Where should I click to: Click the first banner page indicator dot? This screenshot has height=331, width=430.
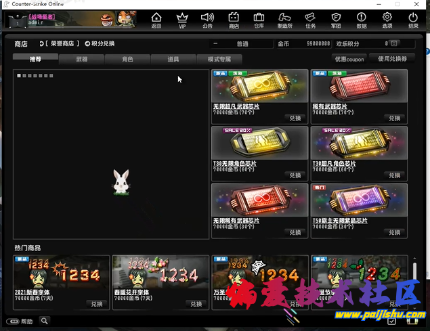point(19,76)
